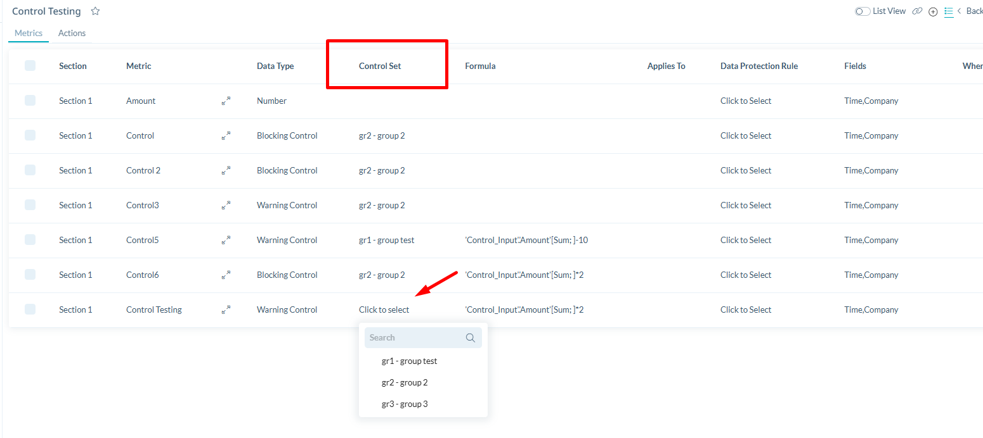Open the expand icon beside the Amount metric
Screen dimensions: 983x438
pos(226,101)
